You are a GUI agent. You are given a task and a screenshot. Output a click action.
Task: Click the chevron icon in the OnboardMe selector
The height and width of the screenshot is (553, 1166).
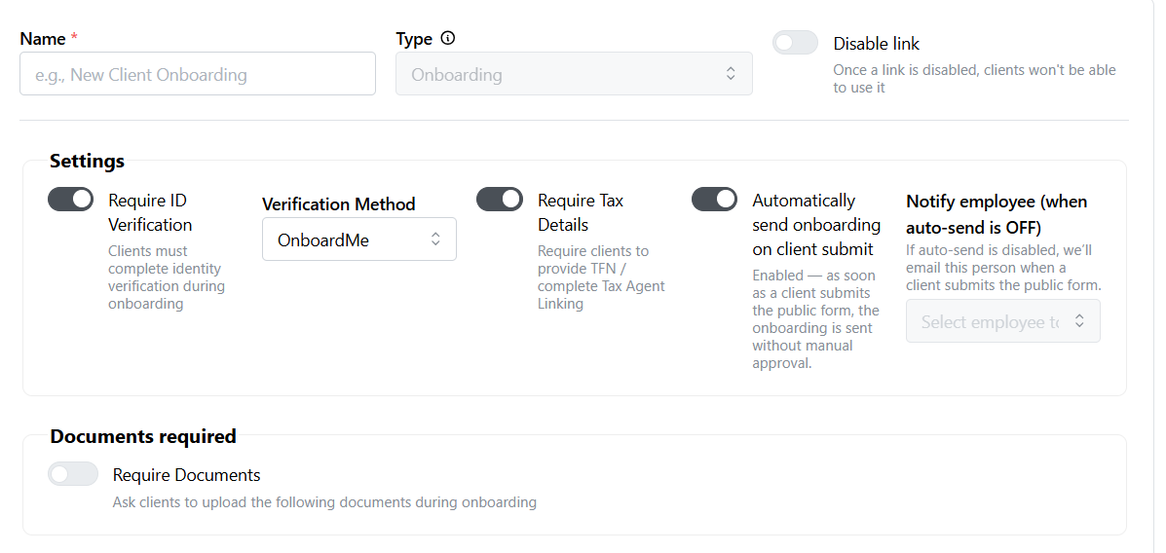(435, 240)
